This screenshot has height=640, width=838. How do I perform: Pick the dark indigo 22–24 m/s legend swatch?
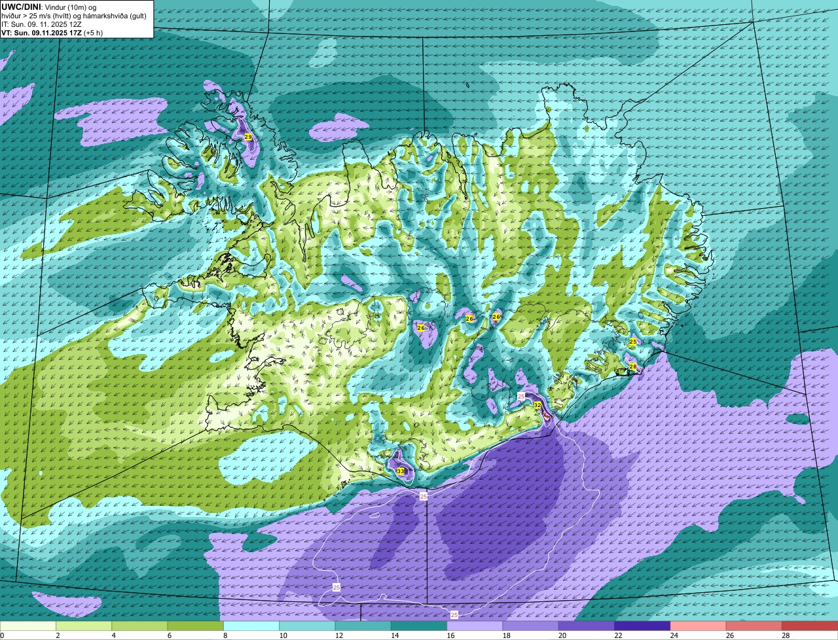(x=642, y=626)
